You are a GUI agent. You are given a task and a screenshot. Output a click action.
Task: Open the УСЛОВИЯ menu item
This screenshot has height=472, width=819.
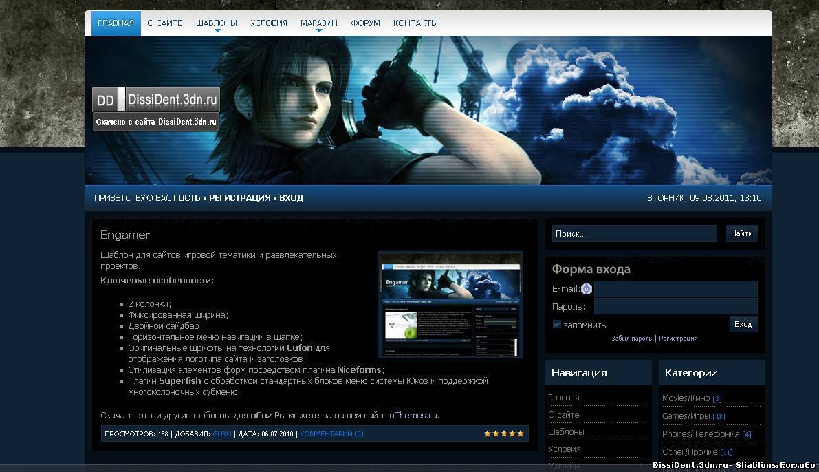[x=268, y=23]
